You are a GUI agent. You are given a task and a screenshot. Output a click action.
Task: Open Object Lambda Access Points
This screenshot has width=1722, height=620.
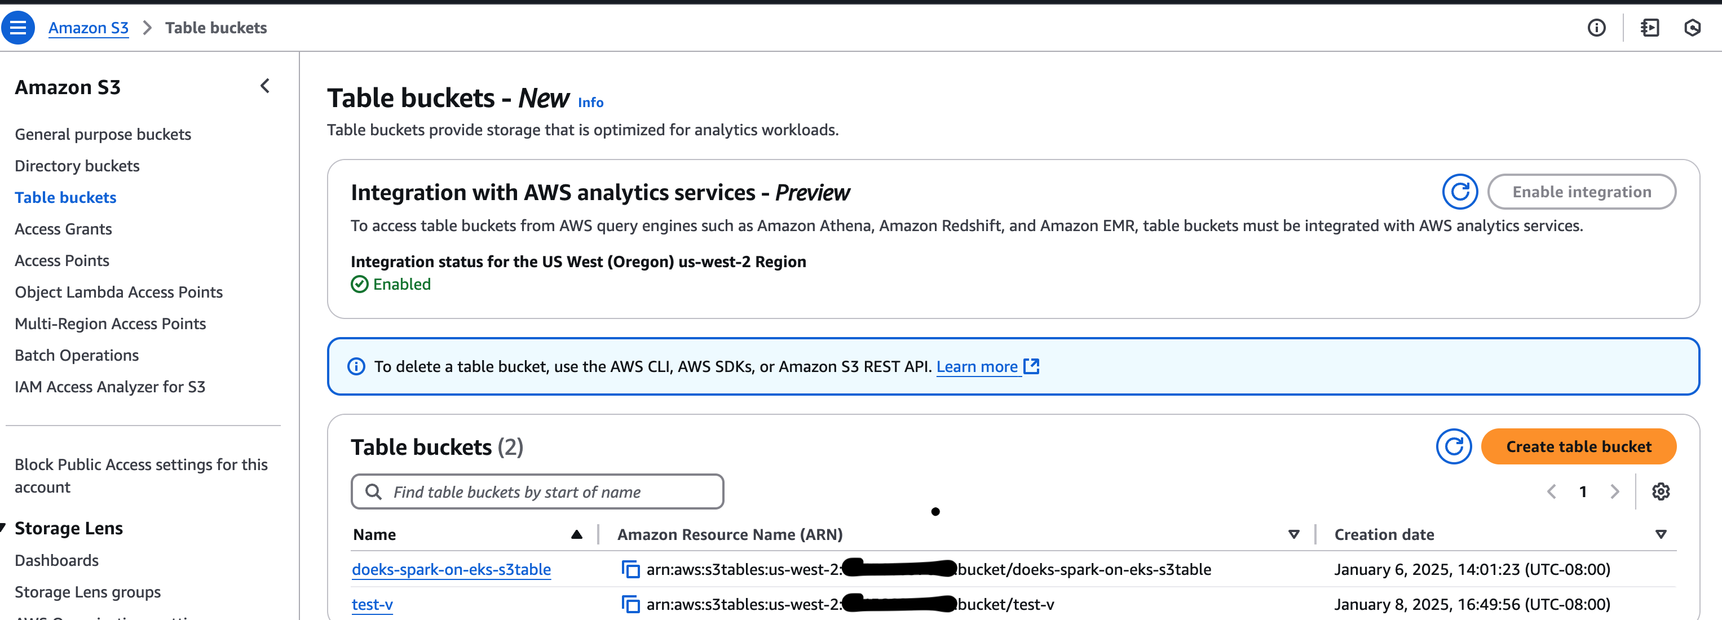tap(119, 292)
